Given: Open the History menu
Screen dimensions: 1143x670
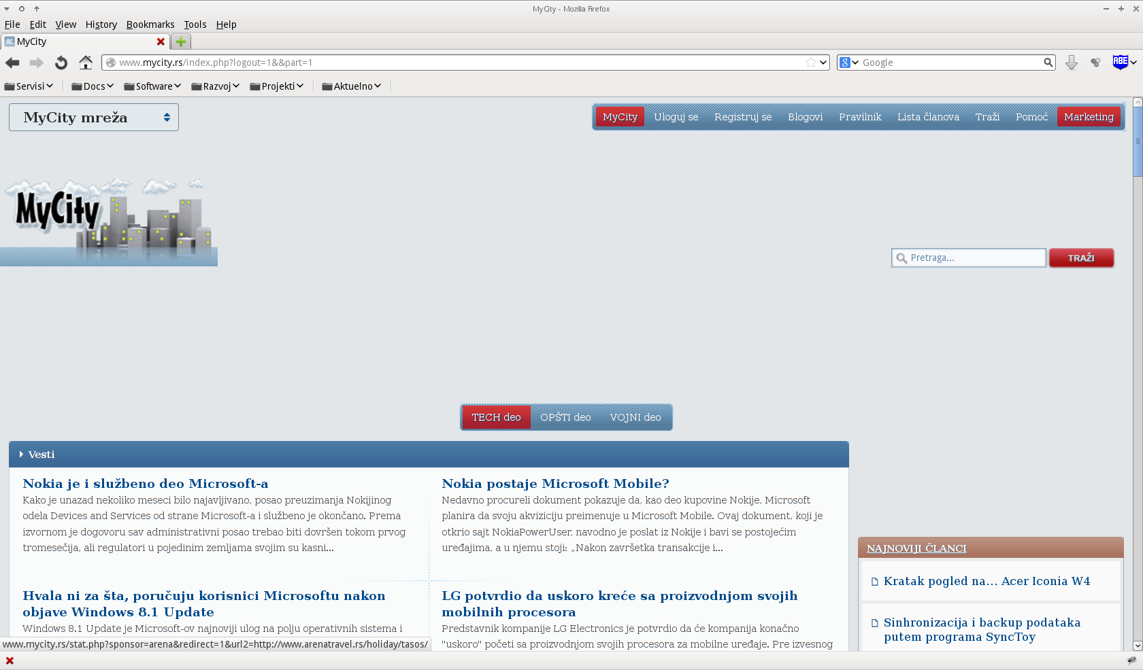Looking at the screenshot, I should tap(101, 24).
